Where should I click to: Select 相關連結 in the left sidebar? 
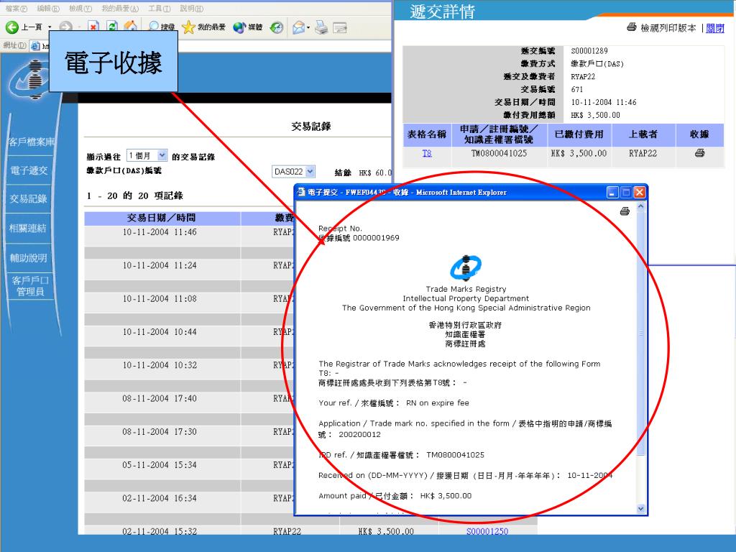(28, 228)
